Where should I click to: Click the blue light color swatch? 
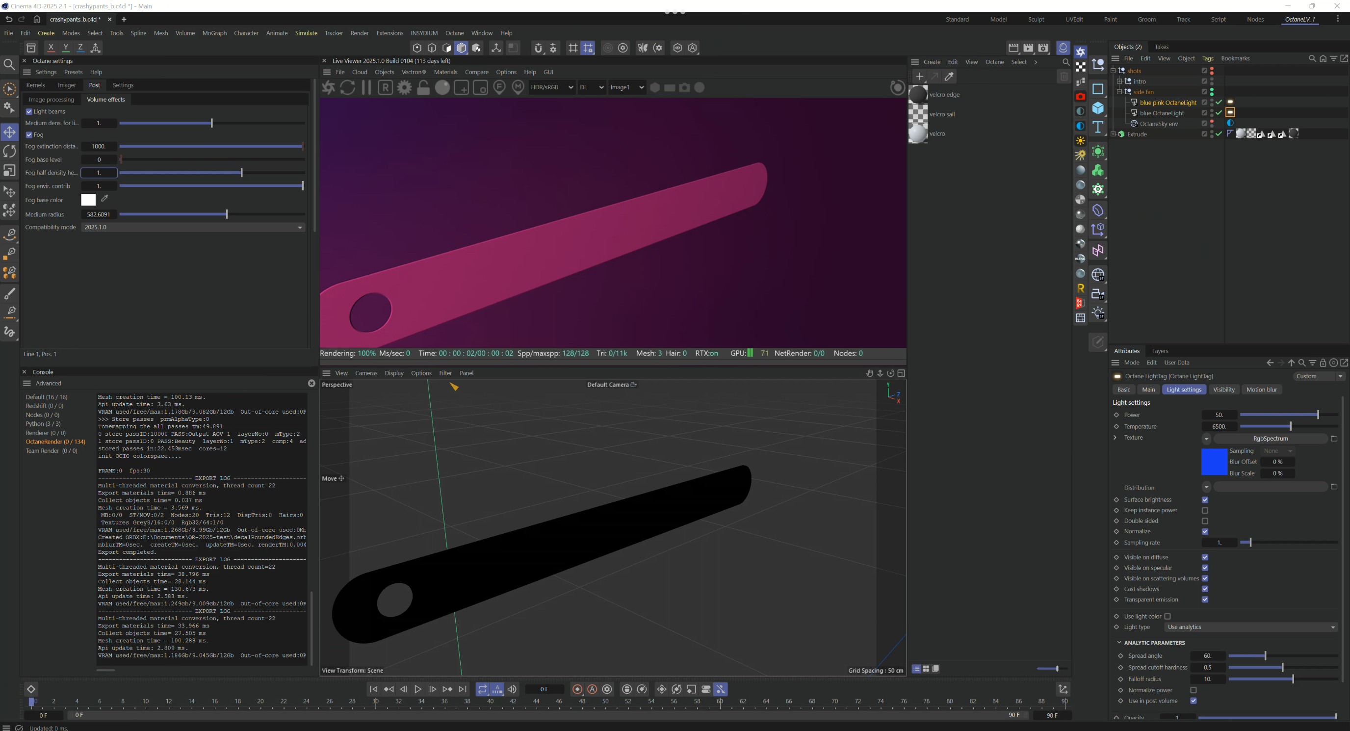pyautogui.click(x=1214, y=461)
